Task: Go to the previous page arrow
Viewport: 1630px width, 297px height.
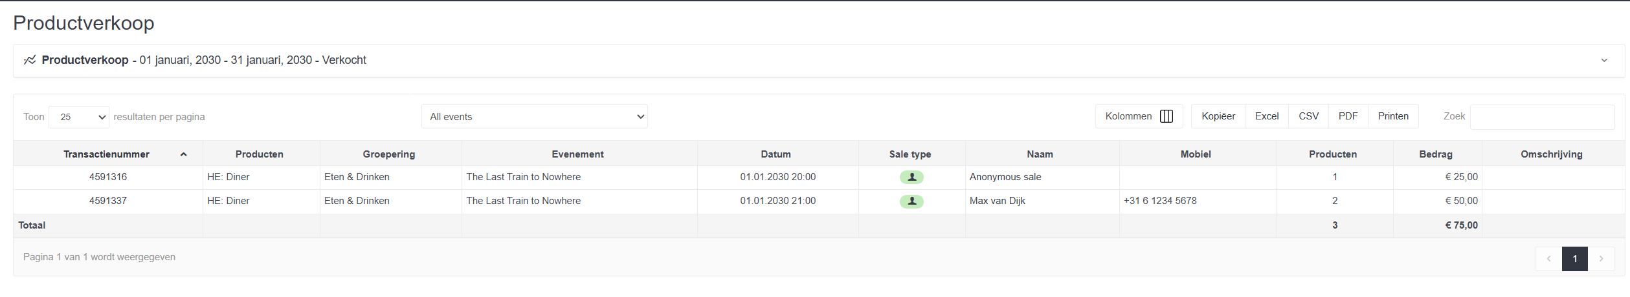Action: (1548, 258)
